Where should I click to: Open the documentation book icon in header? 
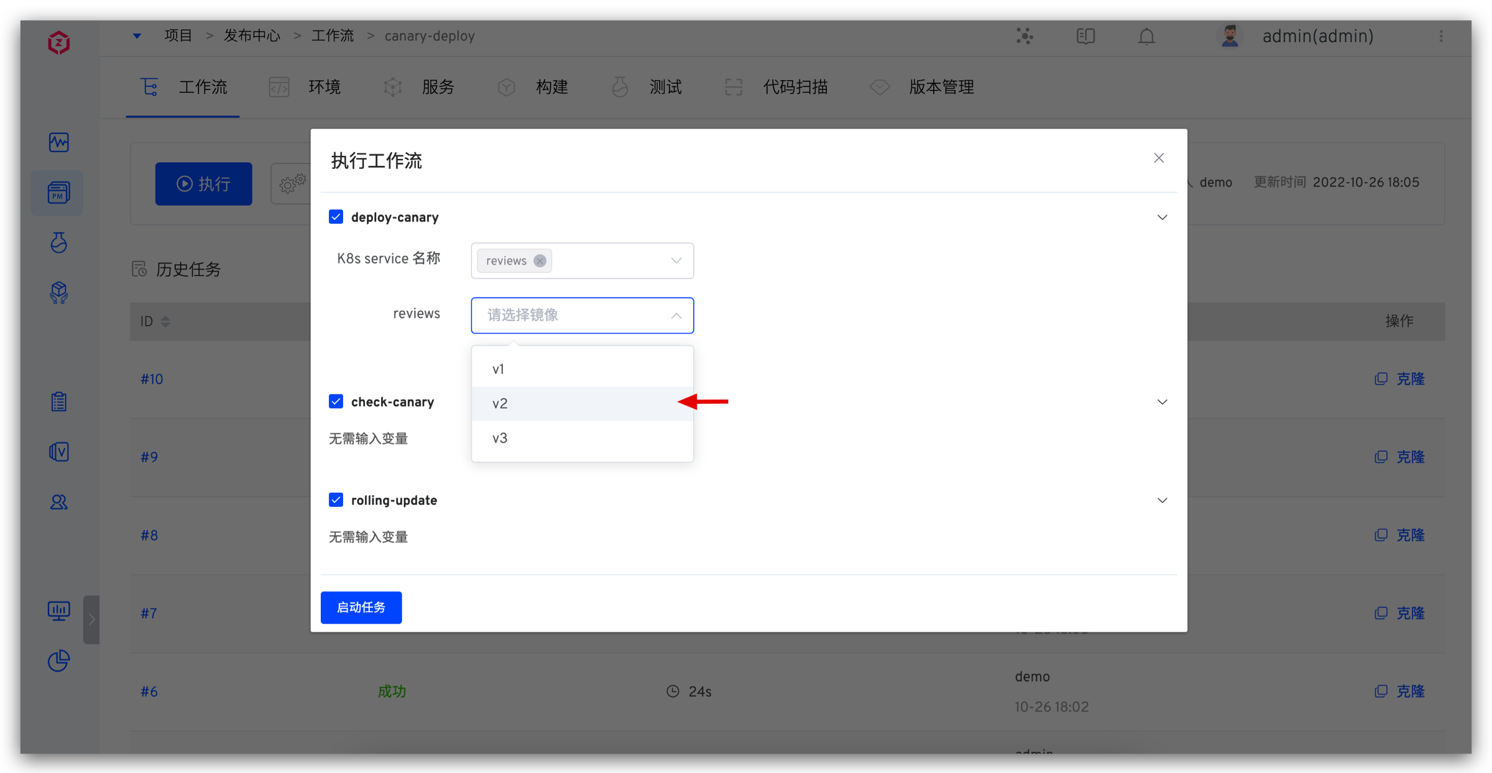pos(1085,37)
